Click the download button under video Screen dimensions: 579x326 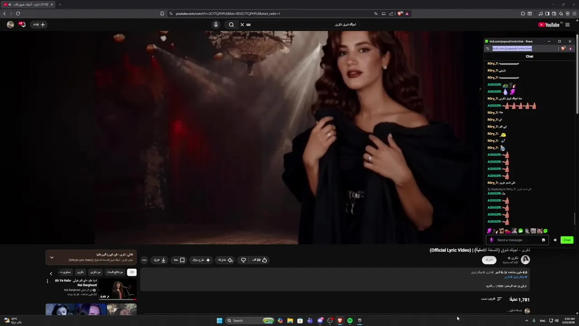coord(159,260)
